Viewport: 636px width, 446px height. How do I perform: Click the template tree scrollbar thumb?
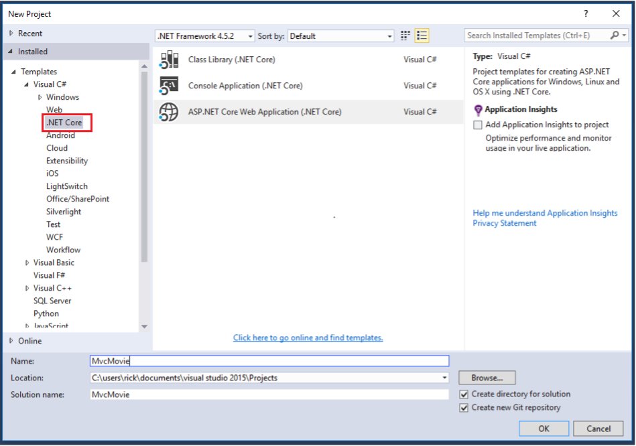144,167
